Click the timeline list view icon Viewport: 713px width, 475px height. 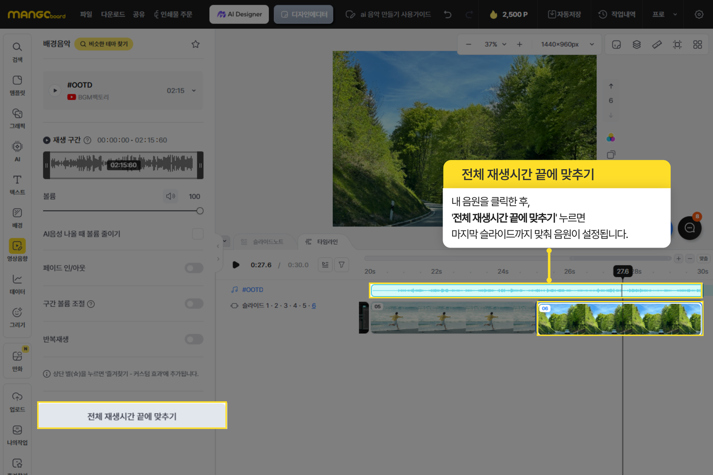325,265
